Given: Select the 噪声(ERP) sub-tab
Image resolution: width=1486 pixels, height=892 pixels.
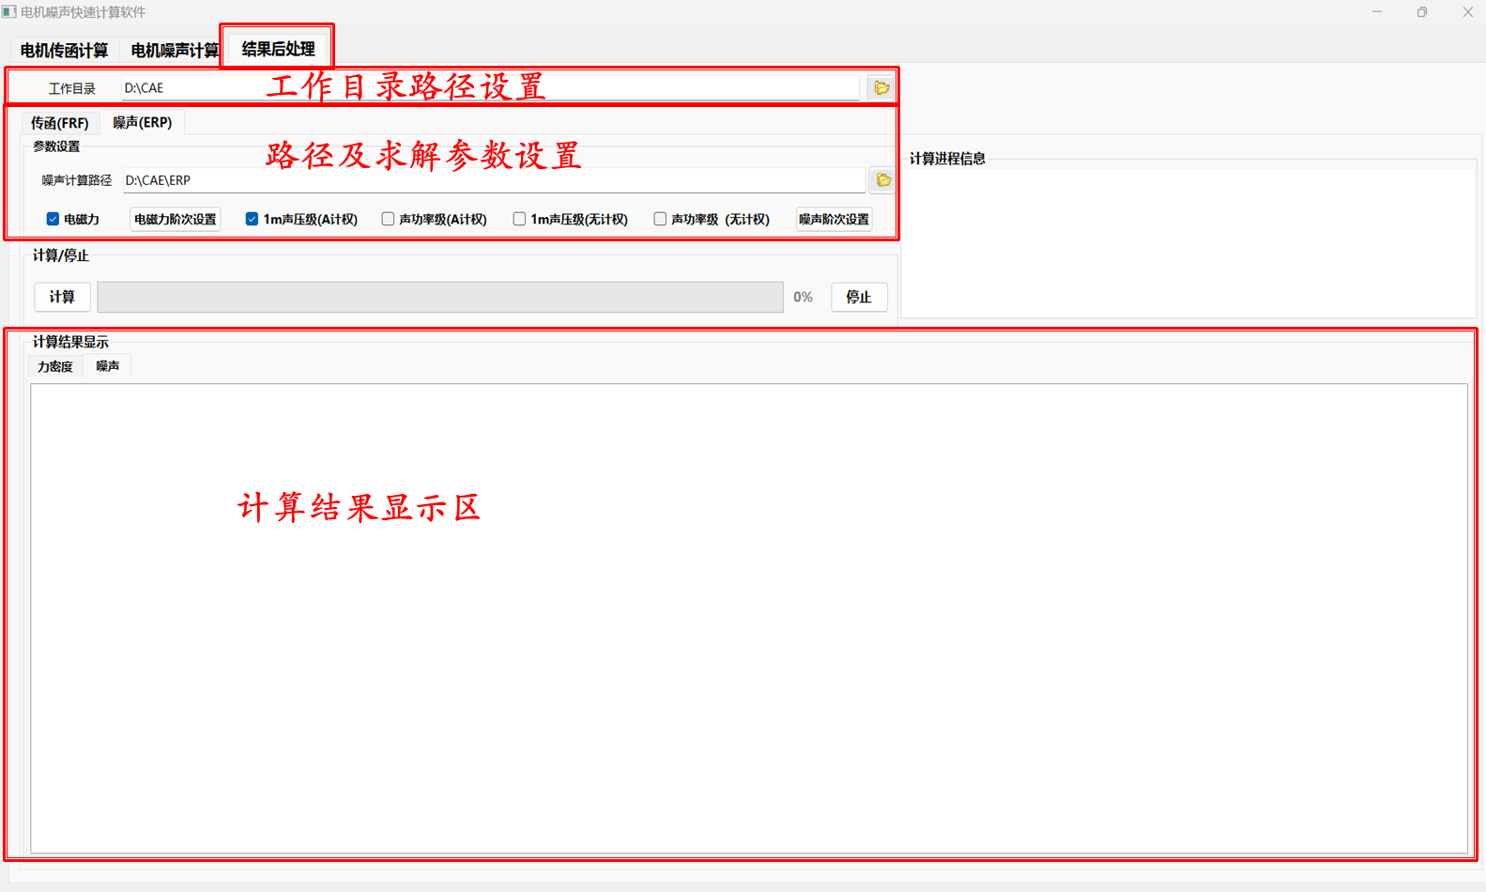Looking at the screenshot, I should [142, 122].
